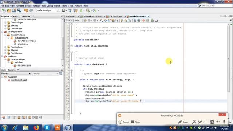Image resolution: width=233 pixels, height=131 pixels.
Task: Click the Build Project hammer icon
Action: click(70, 11)
